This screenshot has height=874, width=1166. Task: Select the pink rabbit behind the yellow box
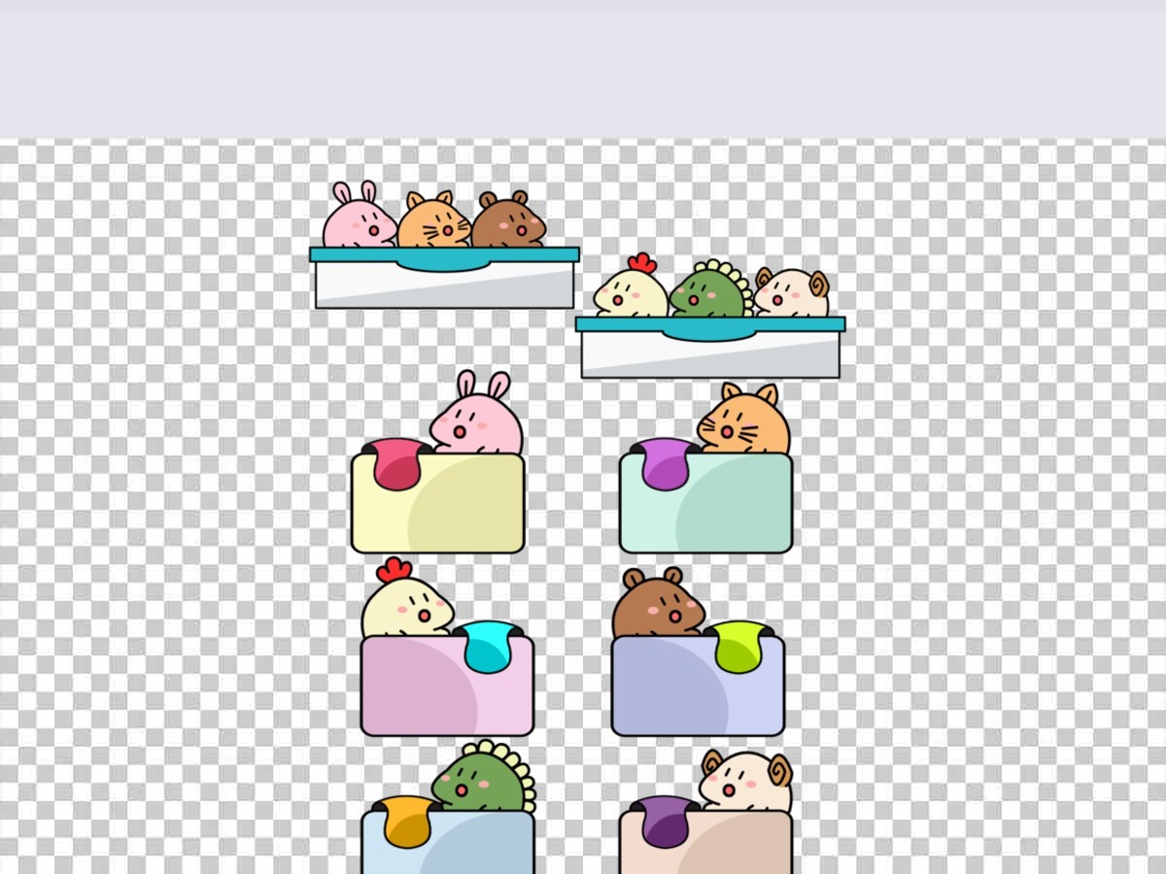tap(477, 413)
